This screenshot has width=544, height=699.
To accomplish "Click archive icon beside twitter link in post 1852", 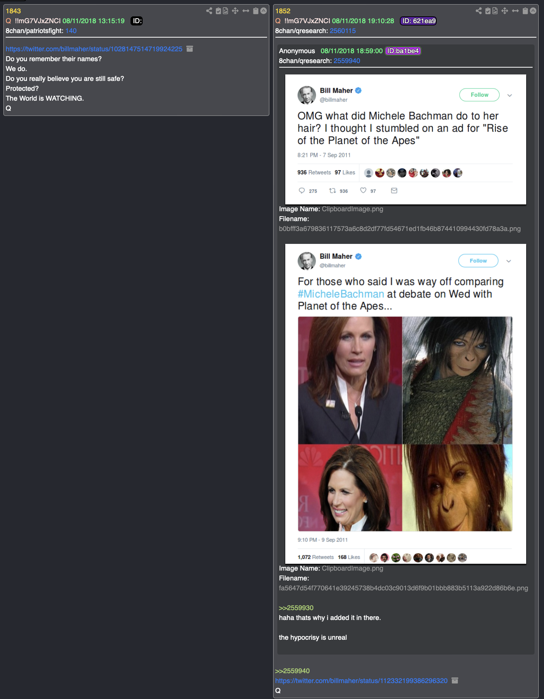I will click(x=455, y=680).
